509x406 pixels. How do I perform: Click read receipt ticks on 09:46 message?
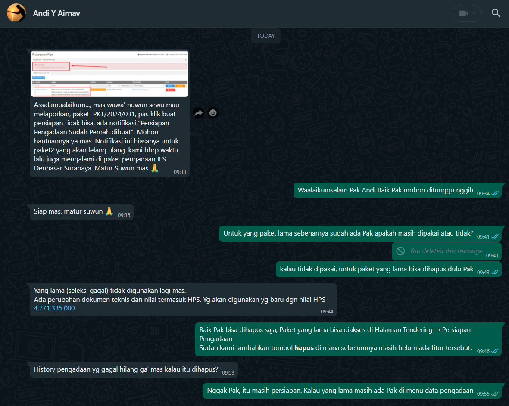tap(495, 351)
